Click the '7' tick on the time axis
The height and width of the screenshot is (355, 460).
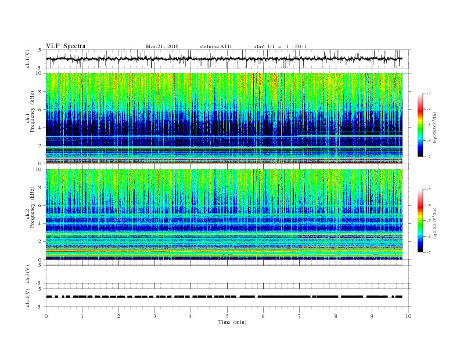pos(300,316)
